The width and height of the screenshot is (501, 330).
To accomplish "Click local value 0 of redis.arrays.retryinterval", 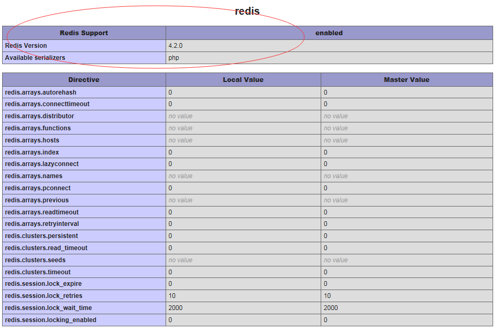I will point(170,224).
